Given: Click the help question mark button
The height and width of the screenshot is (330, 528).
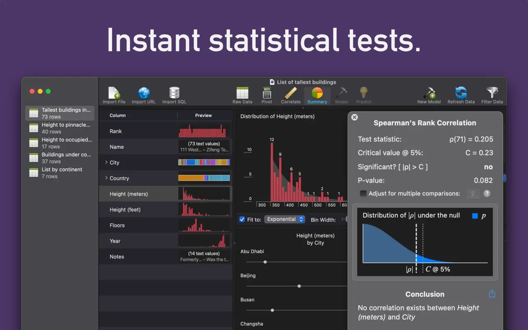Looking at the screenshot, I should (487, 193).
